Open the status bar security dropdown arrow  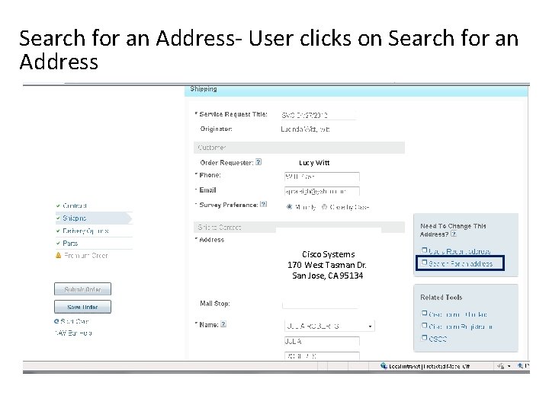[x=509, y=366]
